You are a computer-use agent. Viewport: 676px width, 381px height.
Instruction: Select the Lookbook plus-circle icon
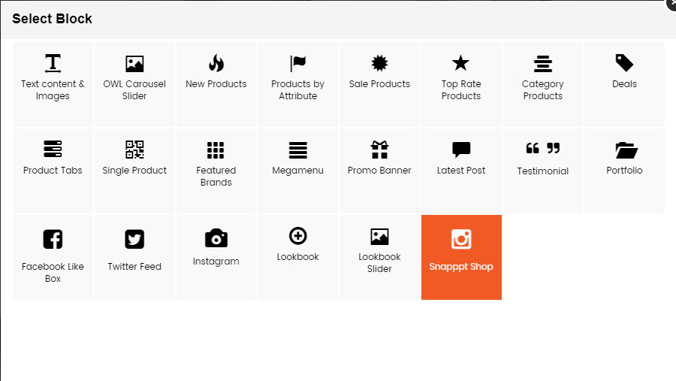point(298,236)
